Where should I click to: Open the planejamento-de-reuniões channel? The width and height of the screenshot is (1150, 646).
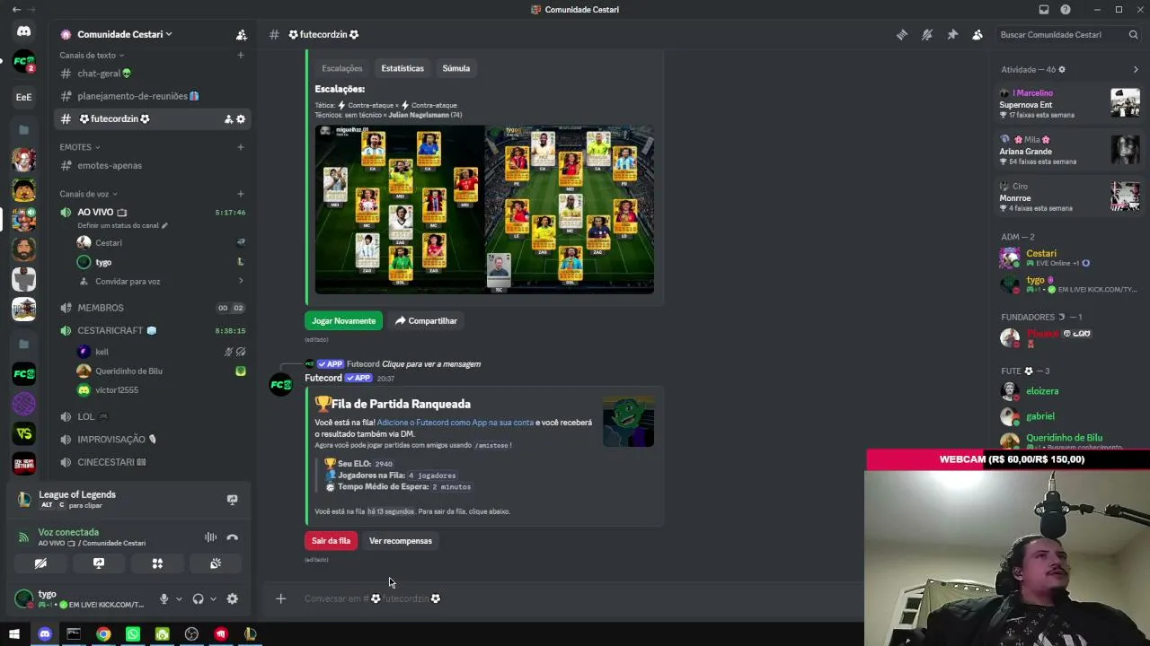point(151,96)
